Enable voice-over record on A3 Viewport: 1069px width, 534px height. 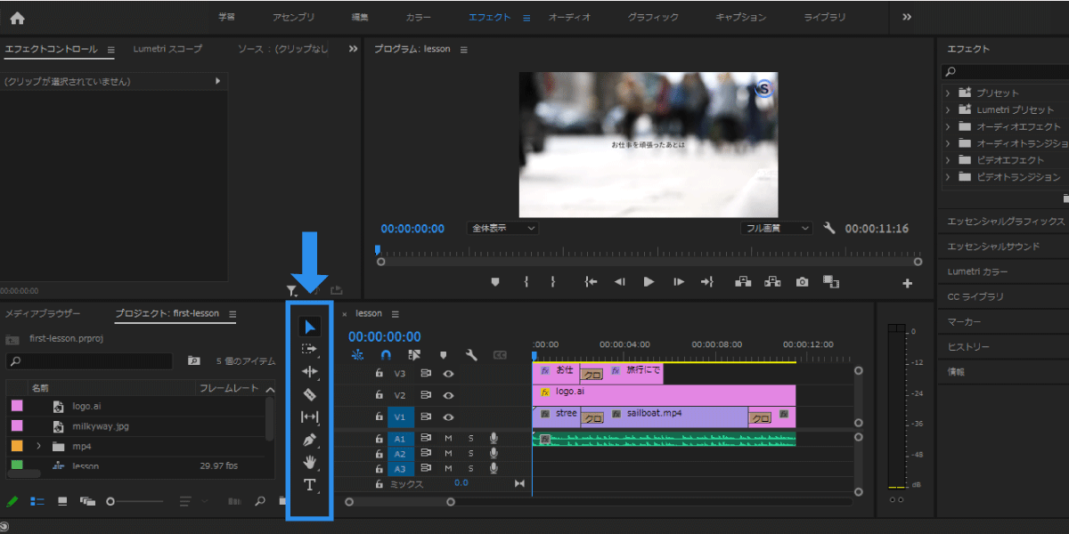[494, 468]
